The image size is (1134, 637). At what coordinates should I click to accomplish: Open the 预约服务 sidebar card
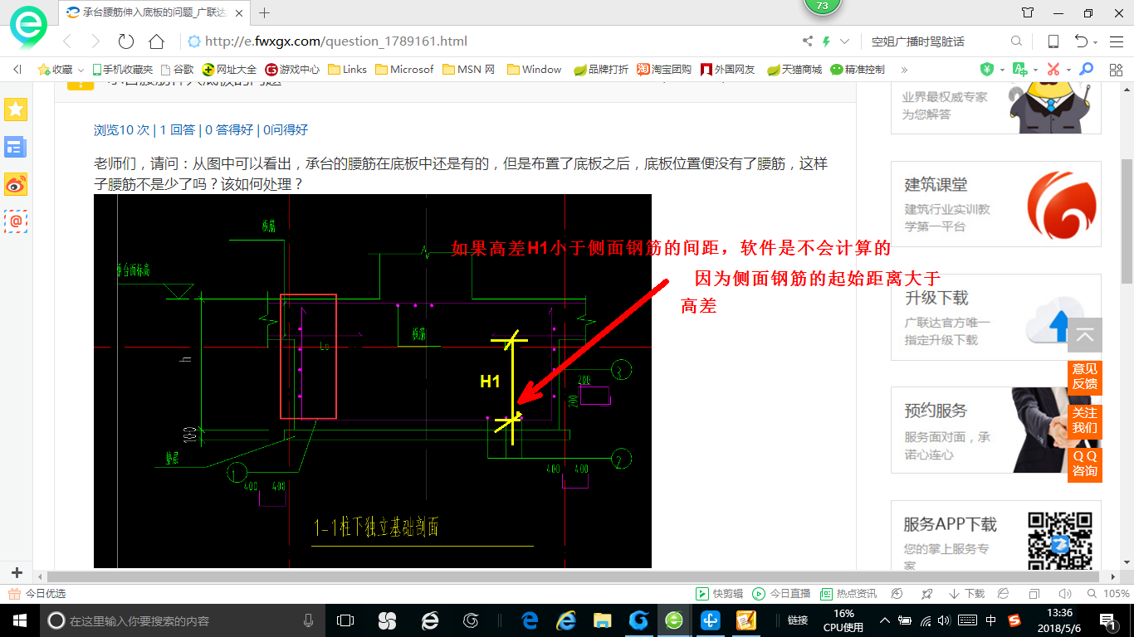tap(996, 430)
